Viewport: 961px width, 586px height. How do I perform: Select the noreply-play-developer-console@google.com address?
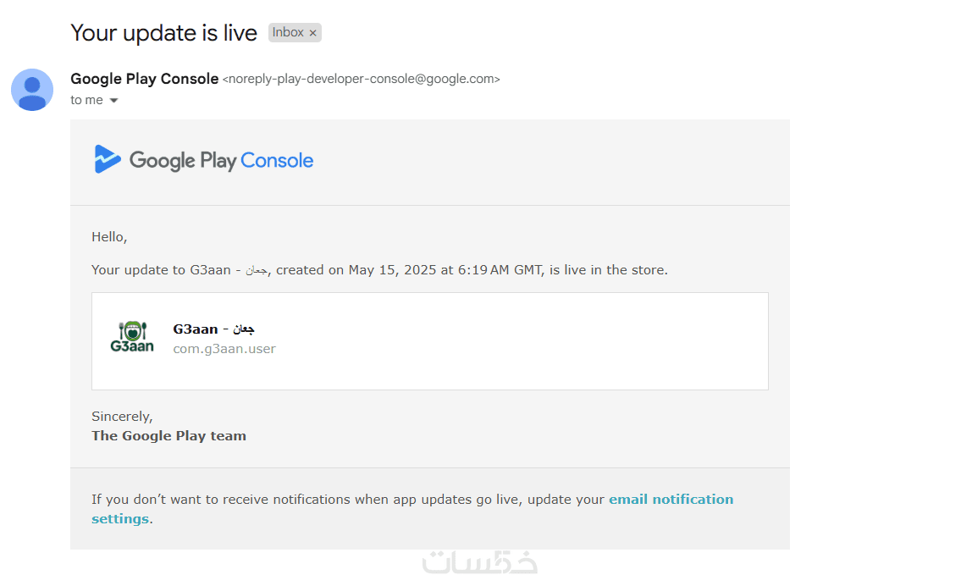(x=361, y=79)
